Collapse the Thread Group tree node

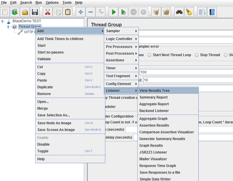pos(9,27)
